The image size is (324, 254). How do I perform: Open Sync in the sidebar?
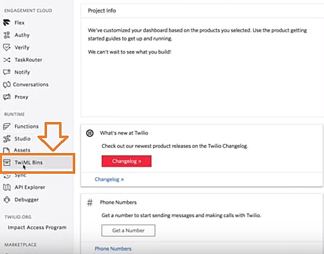(x=20, y=175)
